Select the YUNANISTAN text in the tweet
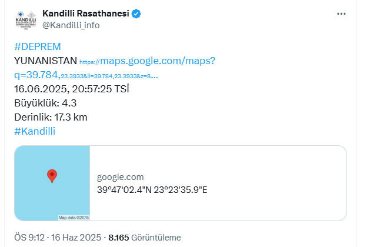Image resolution: width=370 pixels, height=247 pixels. coord(45,61)
